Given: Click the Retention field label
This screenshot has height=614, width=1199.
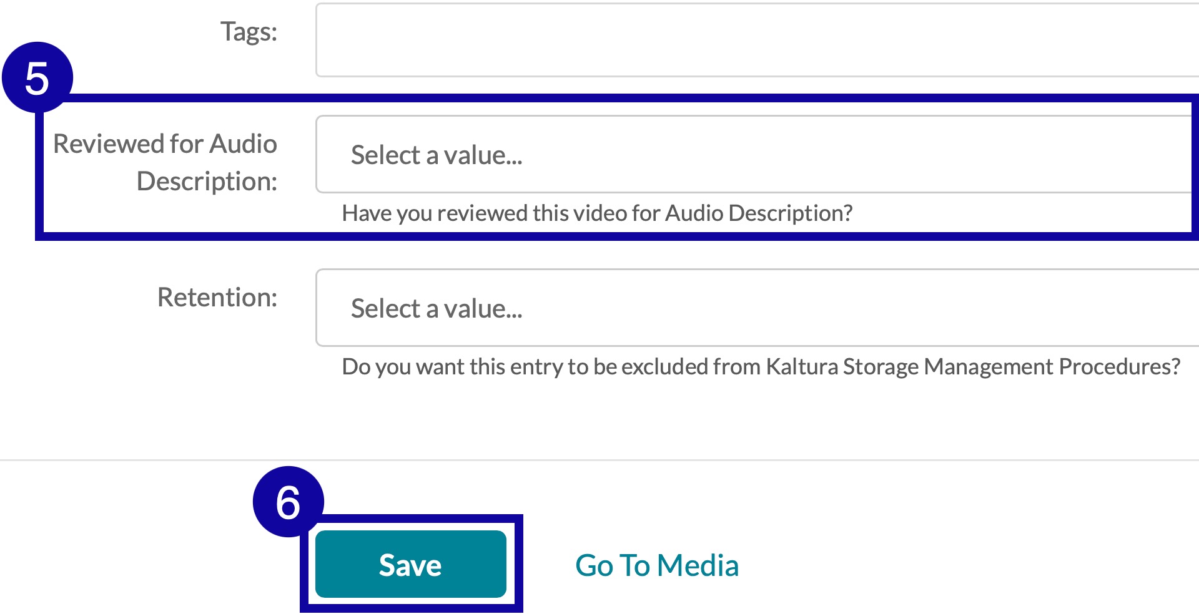Looking at the screenshot, I should [x=217, y=296].
